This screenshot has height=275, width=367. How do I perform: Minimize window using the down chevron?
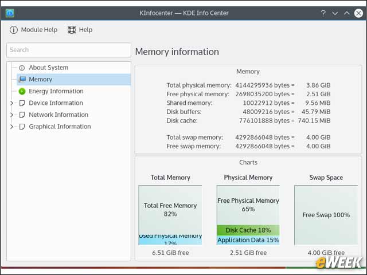click(335, 13)
